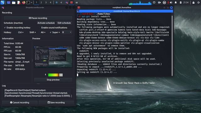Open the Kali applications menu icon
The image size is (201, 113).
3,3
